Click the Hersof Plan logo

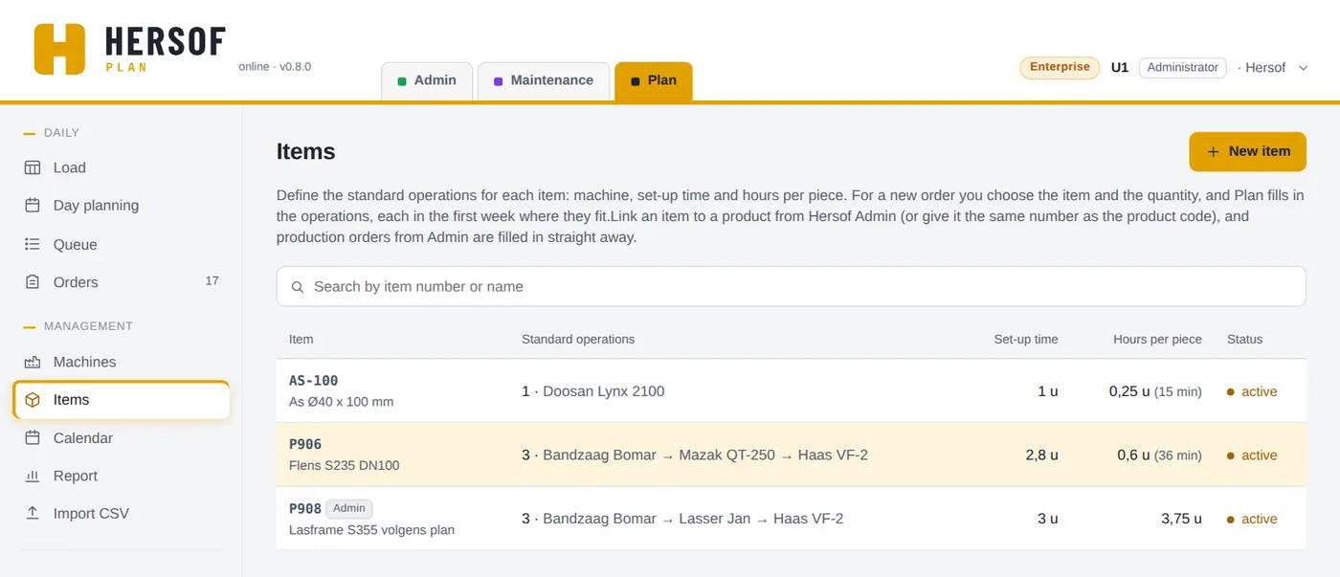click(x=130, y=49)
